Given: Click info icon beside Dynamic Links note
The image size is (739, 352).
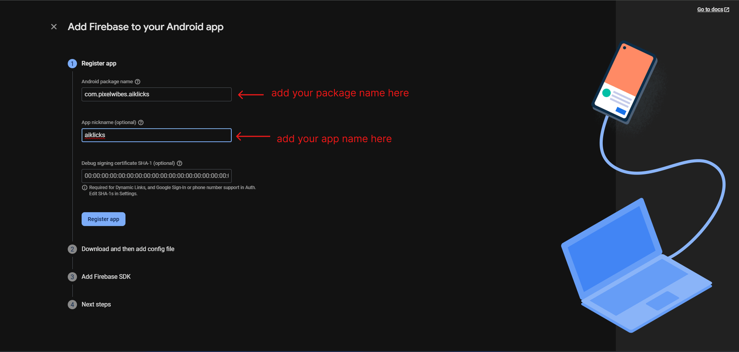Looking at the screenshot, I should pyautogui.click(x=85, y=188).
